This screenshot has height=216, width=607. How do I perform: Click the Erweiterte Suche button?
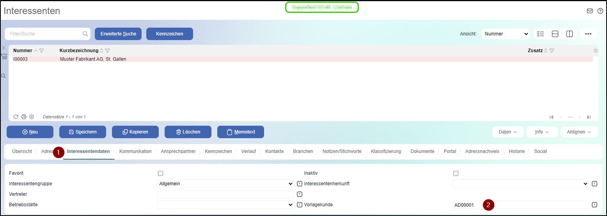118,34
